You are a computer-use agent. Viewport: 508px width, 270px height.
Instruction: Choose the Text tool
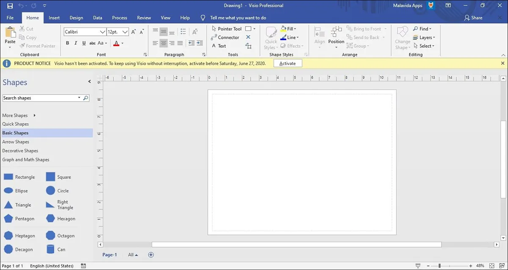(218, 46)
